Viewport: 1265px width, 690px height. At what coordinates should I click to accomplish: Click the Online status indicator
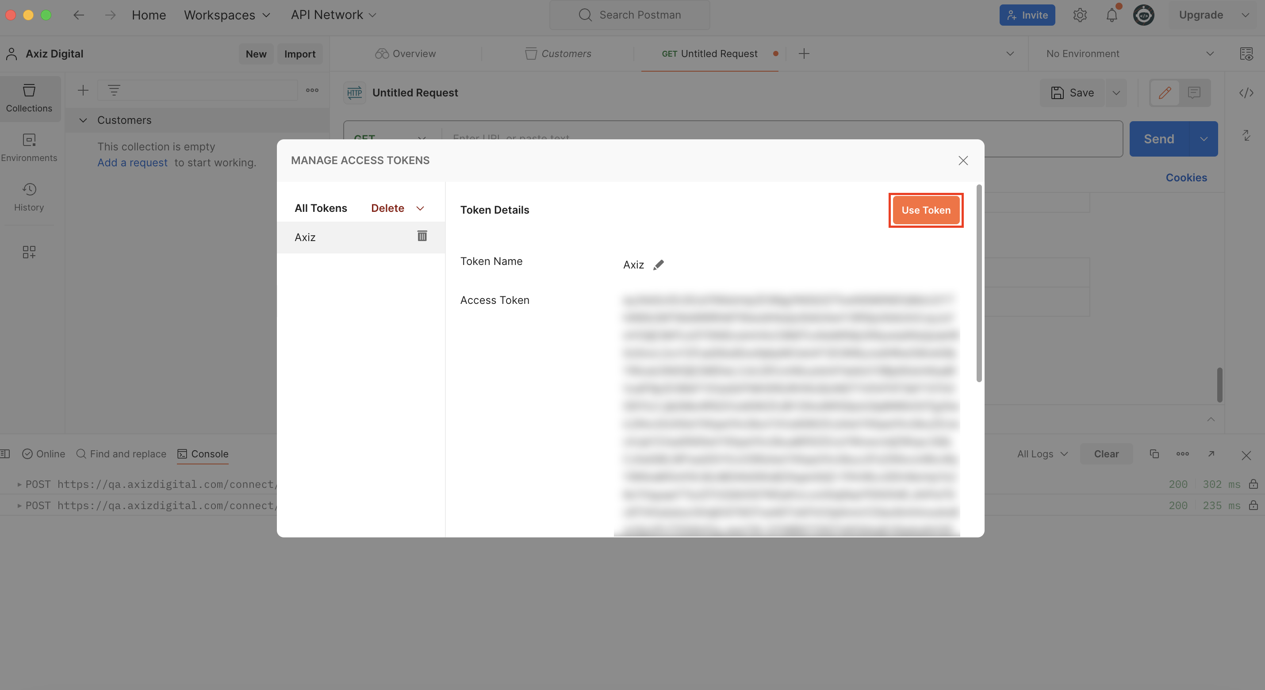tap(44, 454)
